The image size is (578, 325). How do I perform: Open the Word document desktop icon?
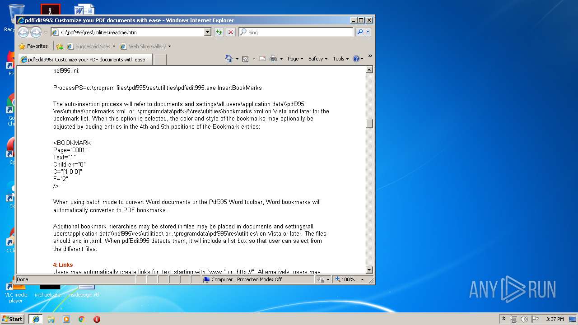point(84,9)
